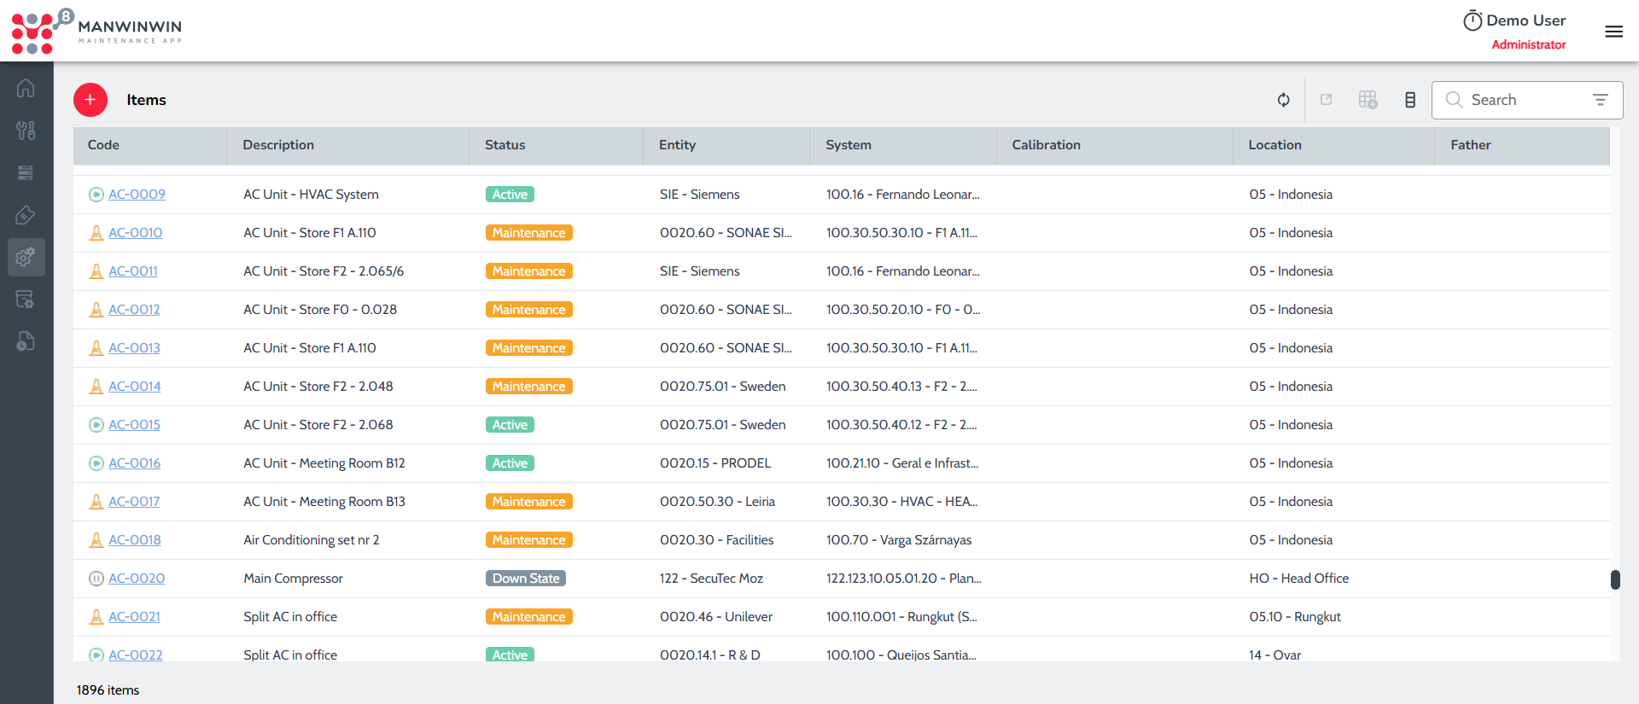1639x704 pixels.
Task: Sort by the Status column header
Action: pyautogui.click(x=557, y=145)
